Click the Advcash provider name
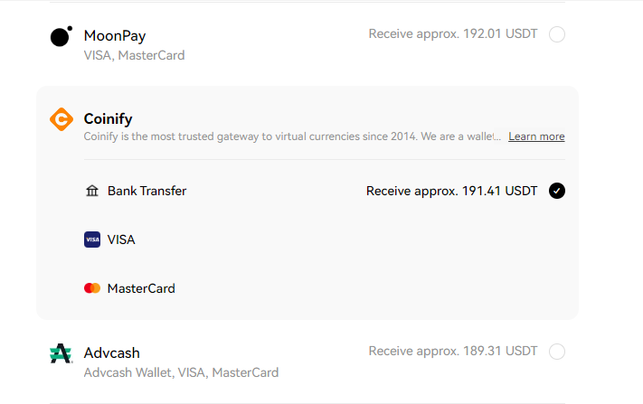Viewport: 643px width, 404px height. pos(111,352)
